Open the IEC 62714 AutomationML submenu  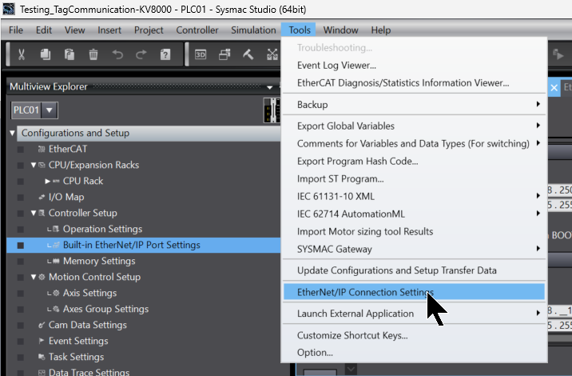[414, 214]
